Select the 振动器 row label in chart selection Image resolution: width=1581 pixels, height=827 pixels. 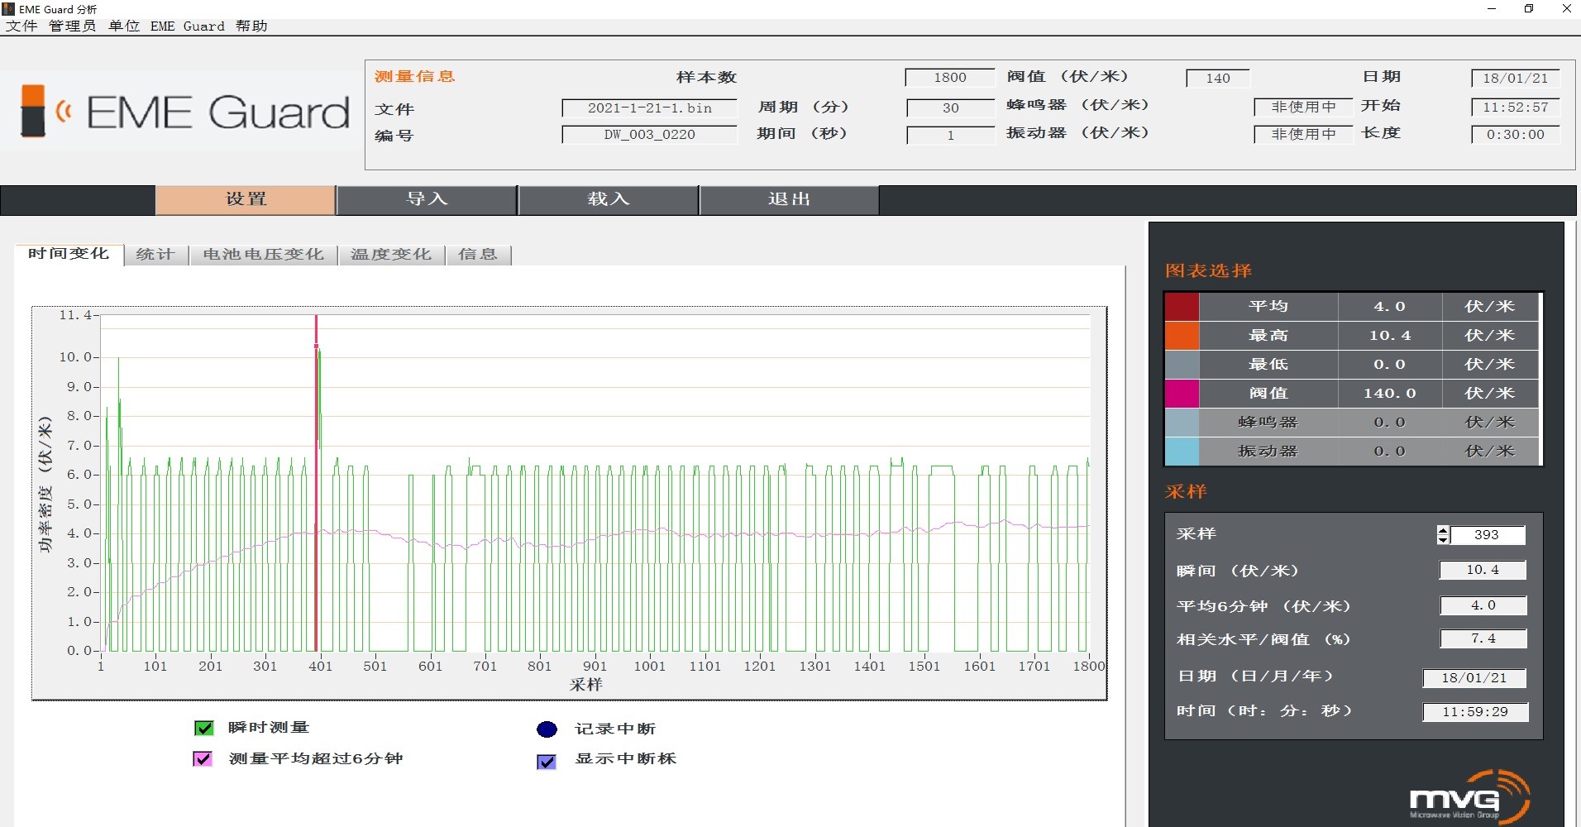click(x=1268, y=452)
